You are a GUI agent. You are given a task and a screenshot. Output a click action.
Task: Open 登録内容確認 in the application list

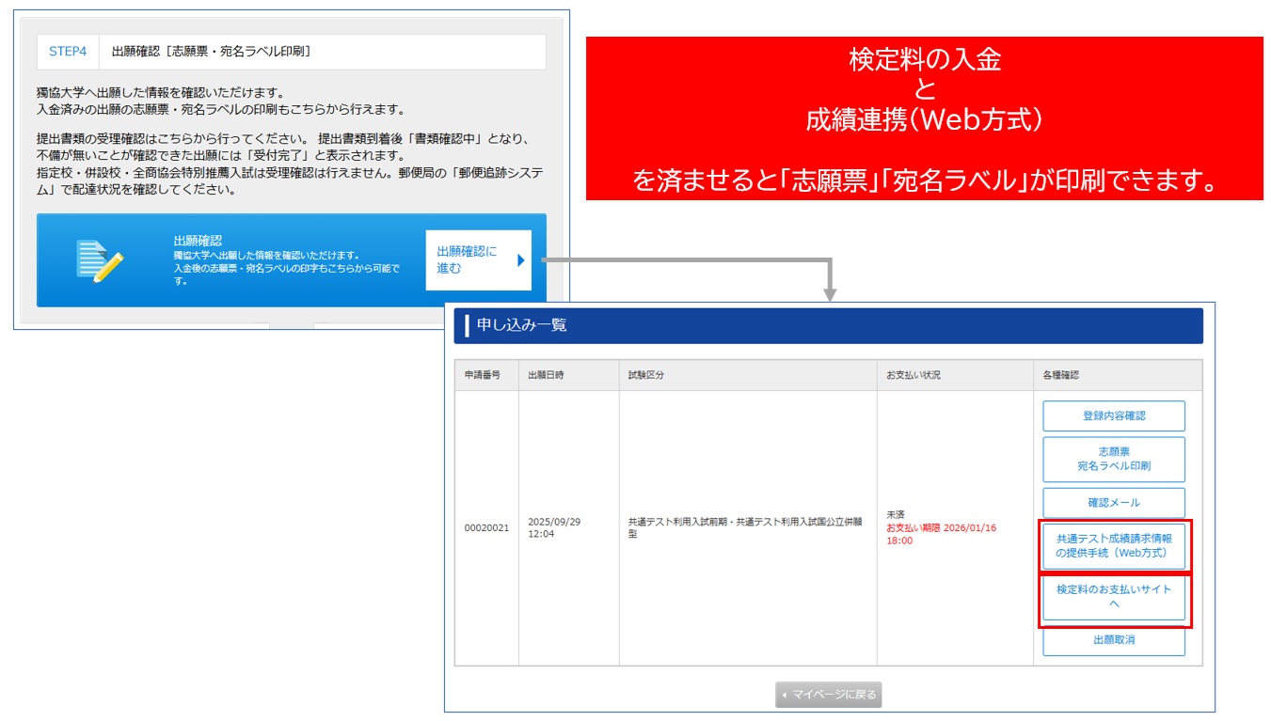click(x=1113, y=415)
